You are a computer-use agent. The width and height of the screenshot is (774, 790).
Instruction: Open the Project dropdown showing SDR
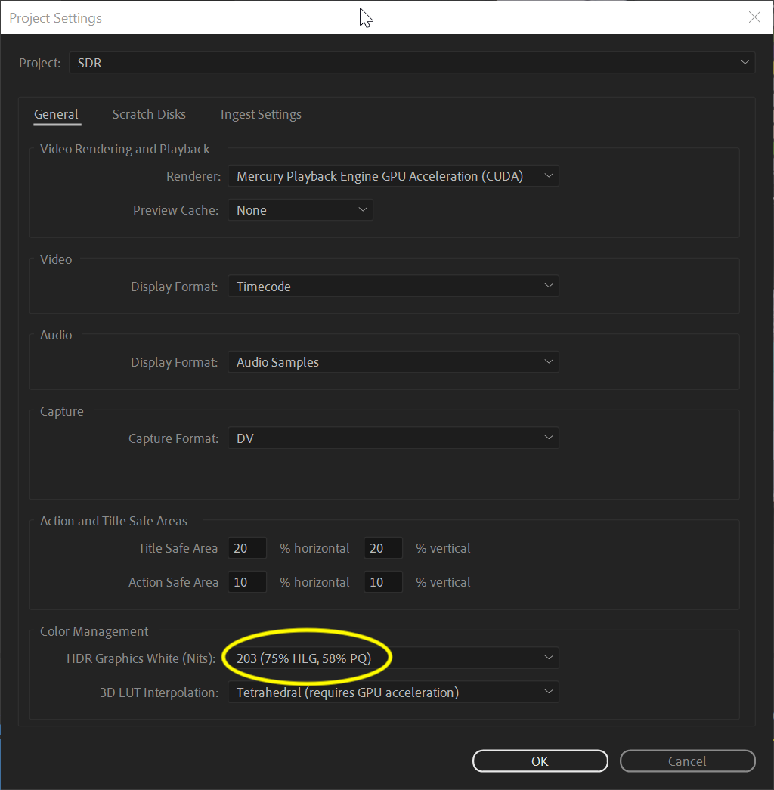412,63
